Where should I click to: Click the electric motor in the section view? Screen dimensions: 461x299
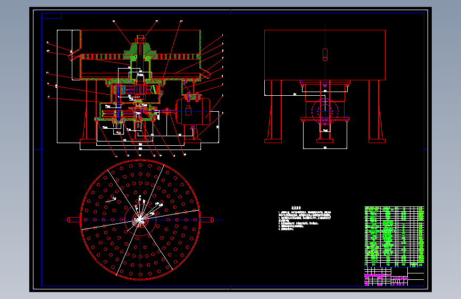pos(193,112)
